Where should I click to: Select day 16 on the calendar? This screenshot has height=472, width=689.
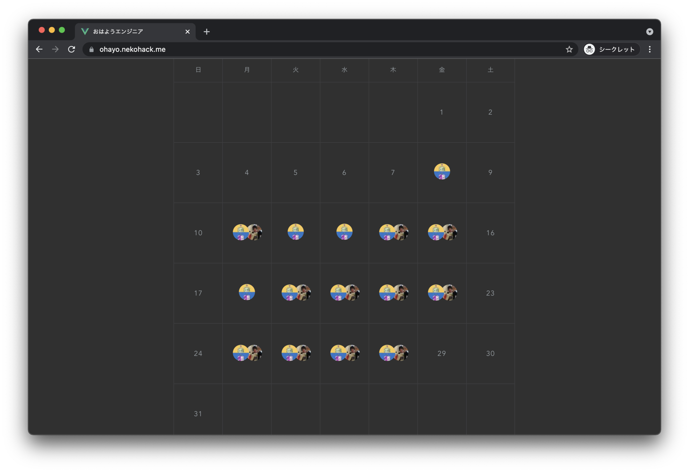pos(490,233)
